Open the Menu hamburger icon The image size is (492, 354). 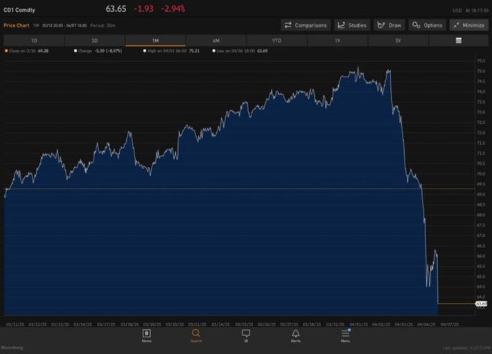[x=345, y=333]
